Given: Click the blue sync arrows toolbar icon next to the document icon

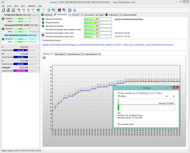Looking at the screenshot, I should click(49, 10).
